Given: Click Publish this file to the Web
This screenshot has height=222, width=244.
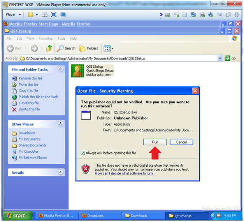Looking at the screenshot, I should pyautogui.click(x=38, y=97).
